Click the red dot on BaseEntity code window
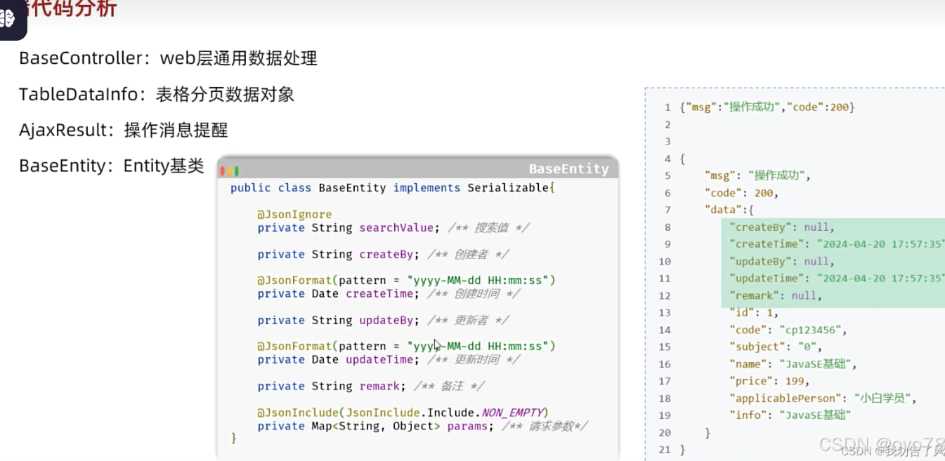The height and width of the screenshot is (461, 945). (223, 171)
